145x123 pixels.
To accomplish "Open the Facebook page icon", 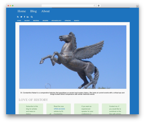I will point(24,17).
